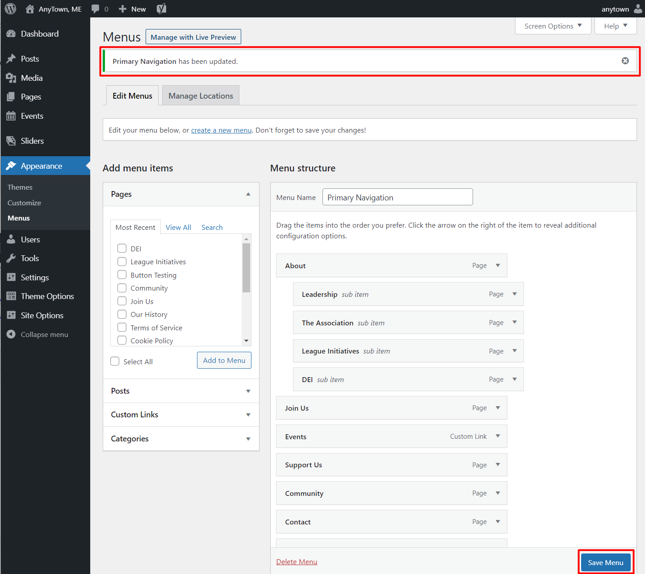Expand the Custom Links section
The width and height of the screenshot is (645, 574).
[248, 415]
